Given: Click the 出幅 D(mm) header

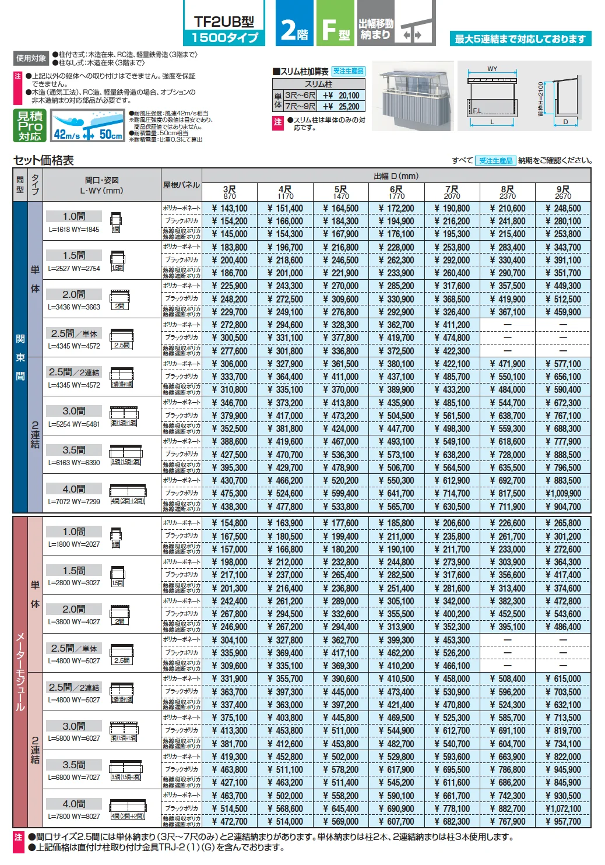Looking at the screenshot, I should click(x=396, y=176).
